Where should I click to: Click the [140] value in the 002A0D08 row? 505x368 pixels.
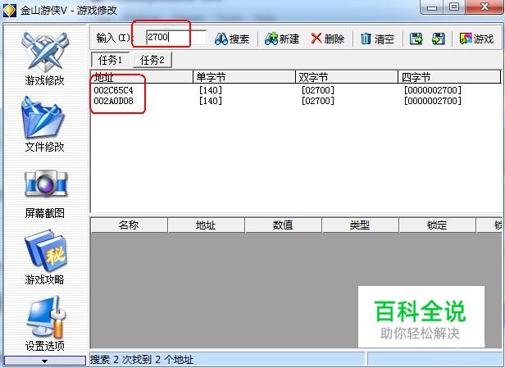pos(211,101)
